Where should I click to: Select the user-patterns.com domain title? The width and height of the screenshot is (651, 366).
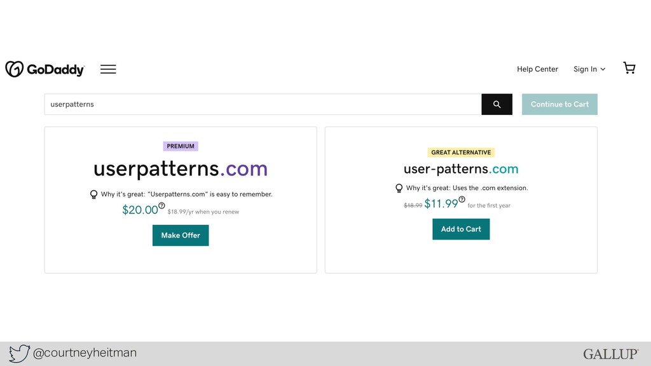461,169
